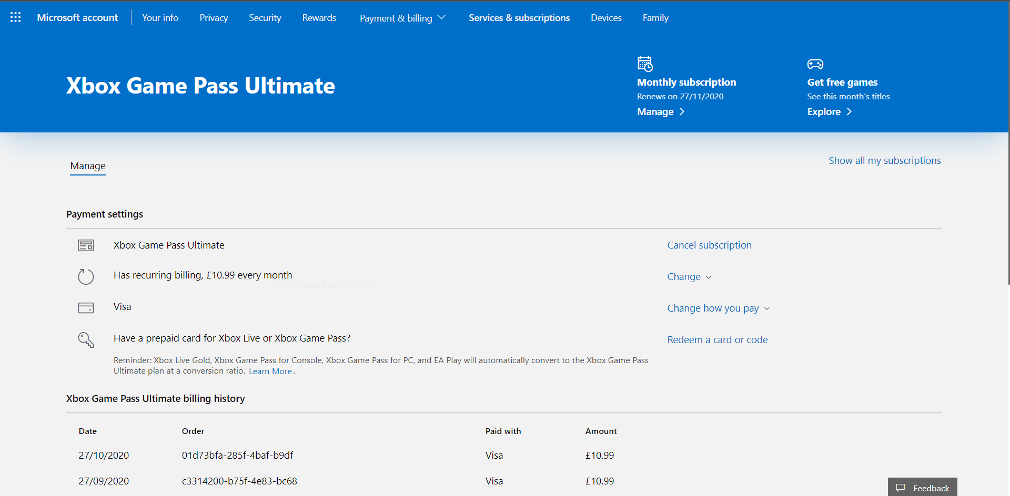
Task: Expand Change how you pay options
Action: click(x=718, y=308)
